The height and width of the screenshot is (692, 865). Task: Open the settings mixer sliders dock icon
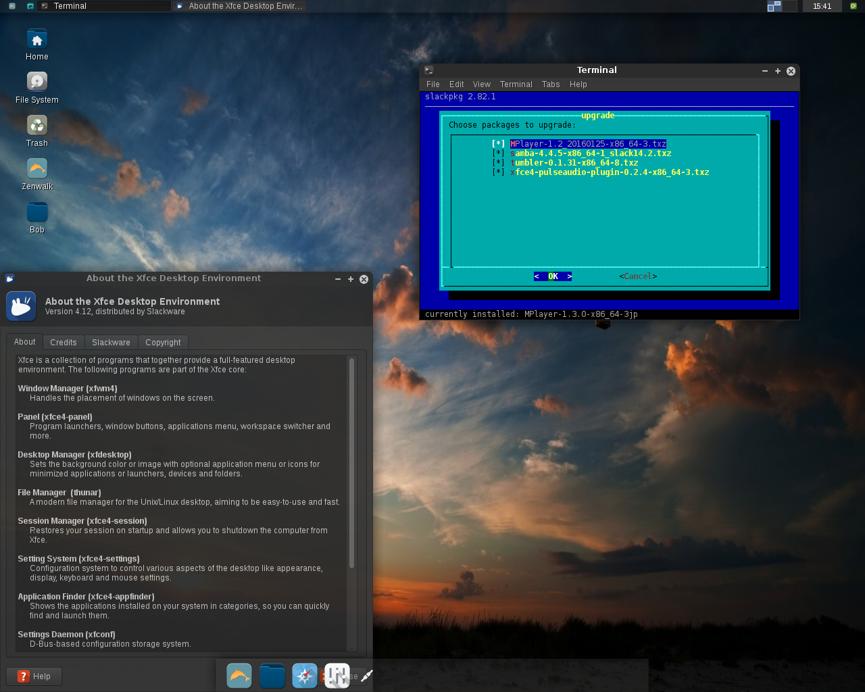click(337, 676)
